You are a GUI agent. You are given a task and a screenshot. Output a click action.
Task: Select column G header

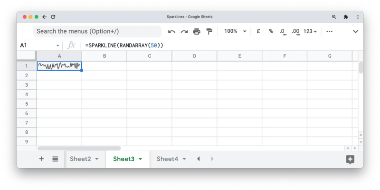coord(330,56)
